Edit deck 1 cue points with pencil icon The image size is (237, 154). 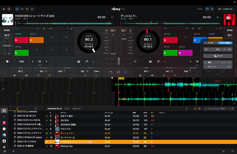72,29
